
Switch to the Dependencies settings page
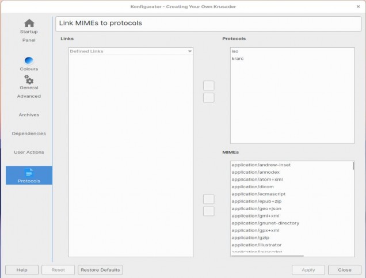[29, 134]
